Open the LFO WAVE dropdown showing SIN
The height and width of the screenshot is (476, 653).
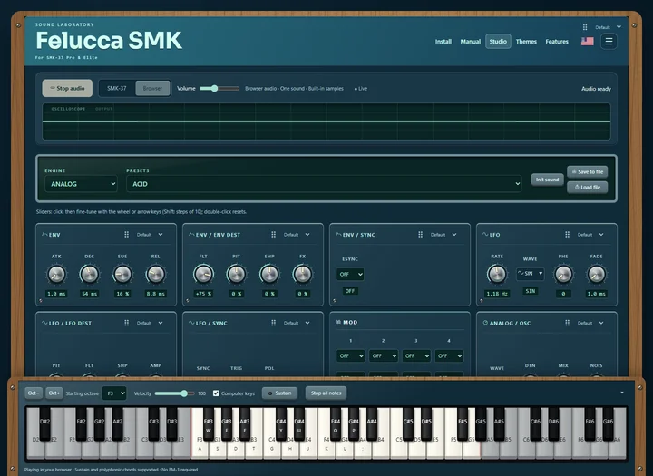pyautogui.click(x=531, y=274)
